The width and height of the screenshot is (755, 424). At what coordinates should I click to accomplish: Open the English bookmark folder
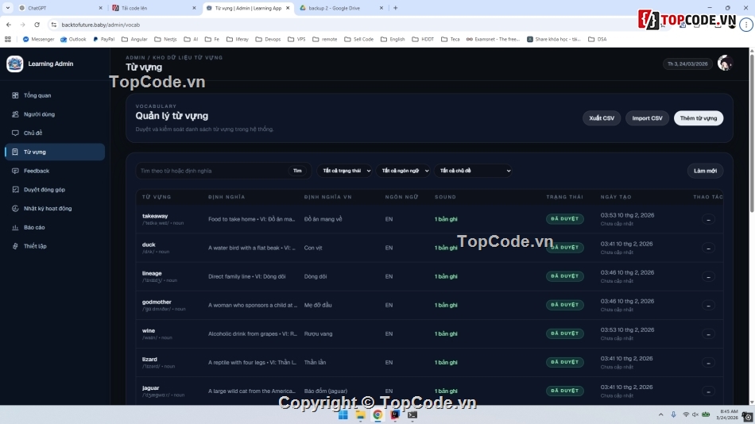(x=393, y=40)
